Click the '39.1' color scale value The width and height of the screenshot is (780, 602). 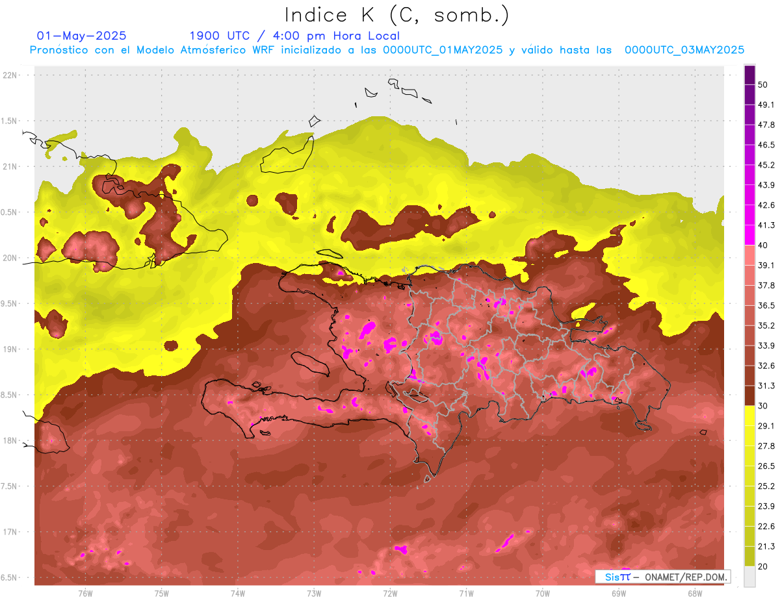click(x=766, y=265)
